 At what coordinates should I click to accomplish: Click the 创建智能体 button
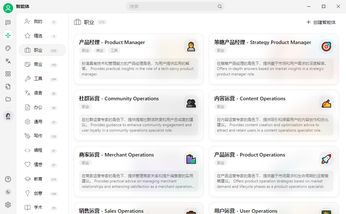(321, 22)
